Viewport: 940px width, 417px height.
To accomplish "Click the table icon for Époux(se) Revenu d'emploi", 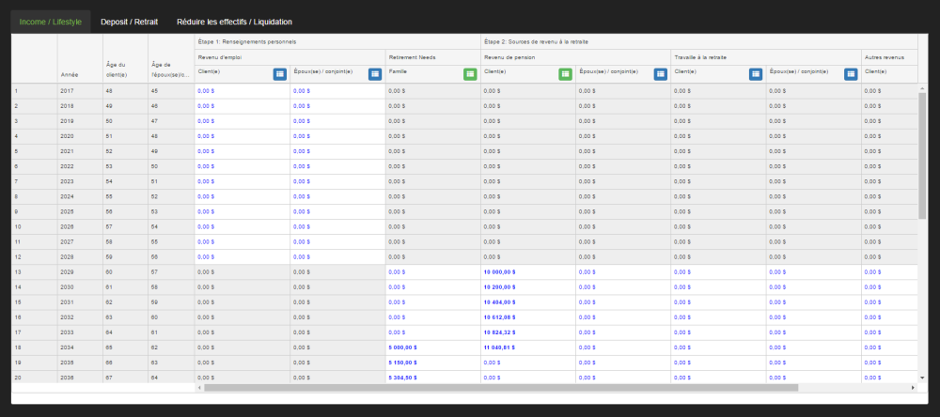I will point(375,73).
